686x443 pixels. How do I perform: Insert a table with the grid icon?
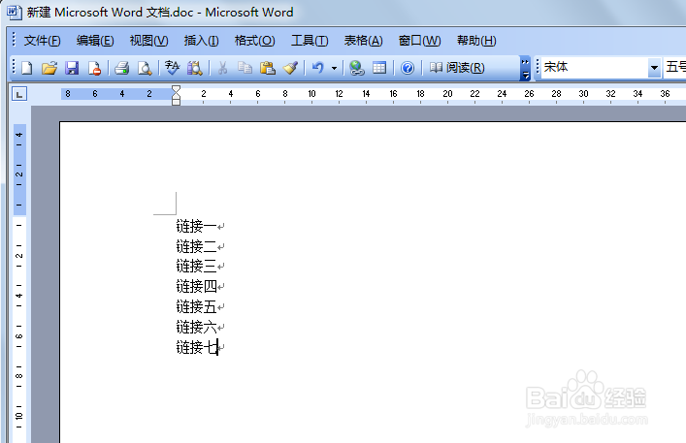(x=379, y=68)
